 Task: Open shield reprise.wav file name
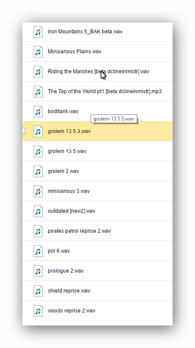[x=69, y=291]
